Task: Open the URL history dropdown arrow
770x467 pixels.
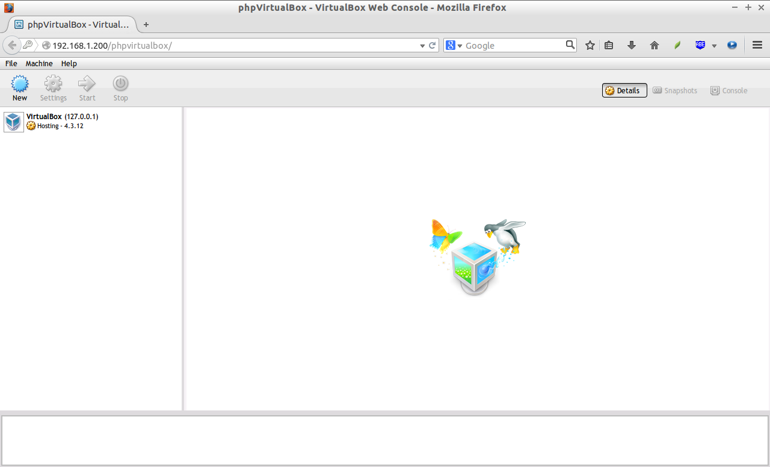Action: point(422,46)
